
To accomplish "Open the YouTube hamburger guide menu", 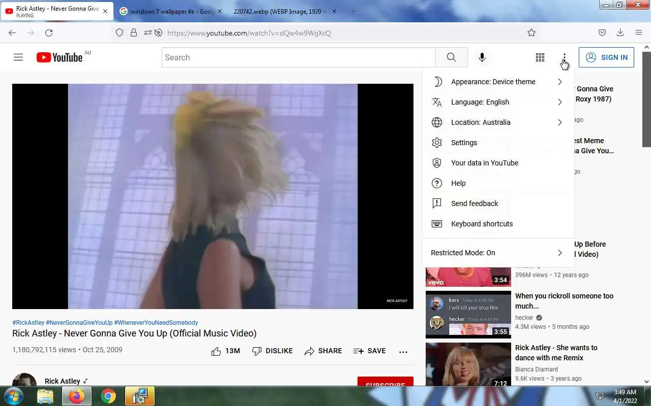I will pyautogui.click(x=18, y=57).
